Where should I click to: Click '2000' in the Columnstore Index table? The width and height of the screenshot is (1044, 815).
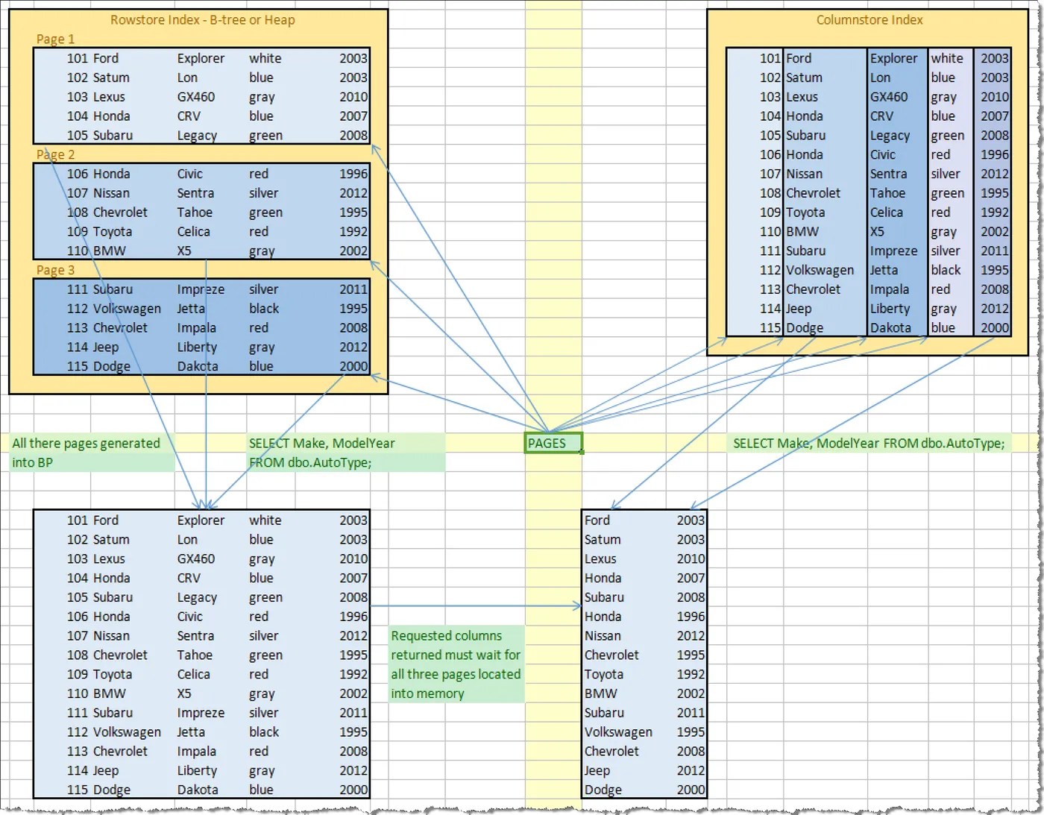(x=995, y=328)
